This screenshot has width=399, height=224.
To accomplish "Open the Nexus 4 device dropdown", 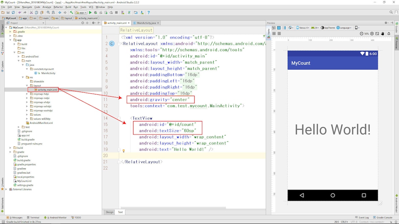I will click(x=303, y=28).
